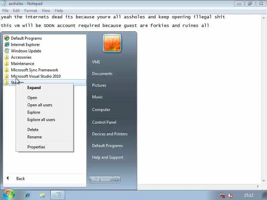Click the Accessories folder icon

[6, 57]
